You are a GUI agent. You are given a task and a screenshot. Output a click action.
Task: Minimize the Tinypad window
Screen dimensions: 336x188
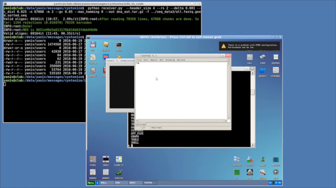pyautogui.click(x=223, y=55)
